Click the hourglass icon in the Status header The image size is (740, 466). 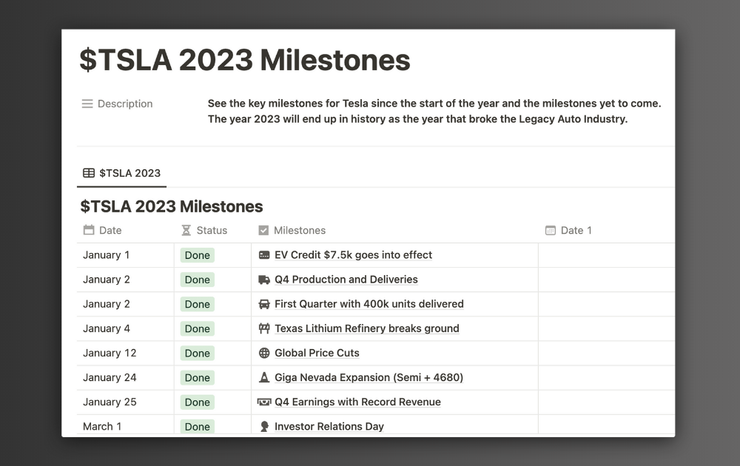coord(185,230)
